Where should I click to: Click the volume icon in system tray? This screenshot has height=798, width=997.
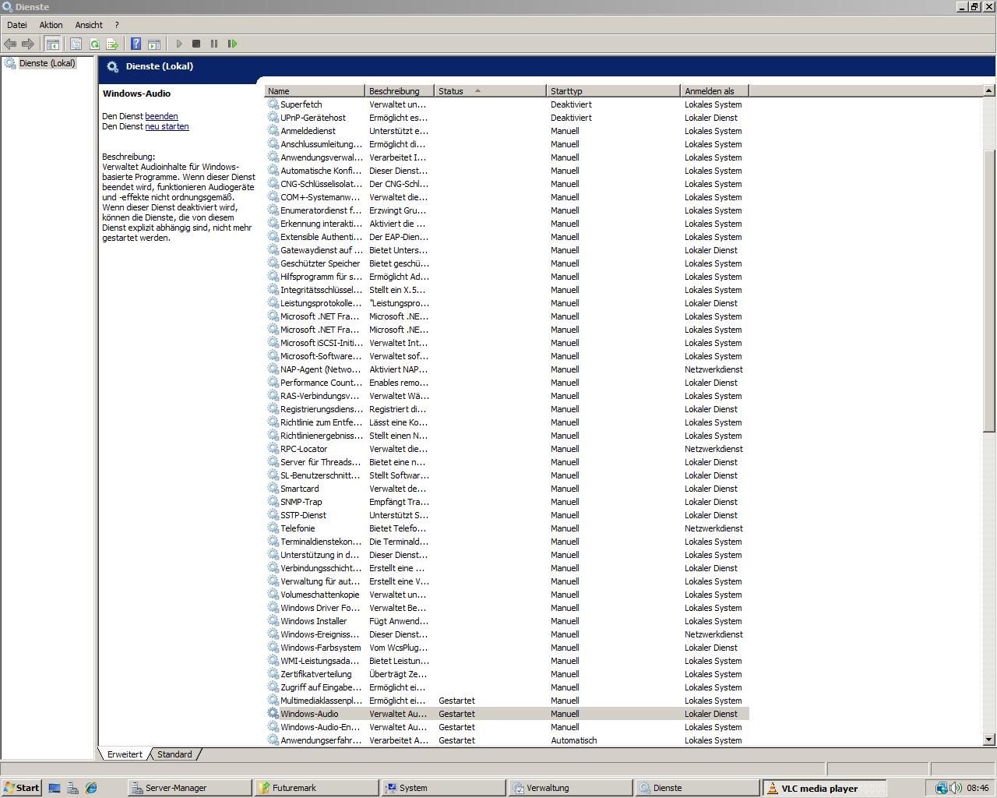tap(956, 788)
